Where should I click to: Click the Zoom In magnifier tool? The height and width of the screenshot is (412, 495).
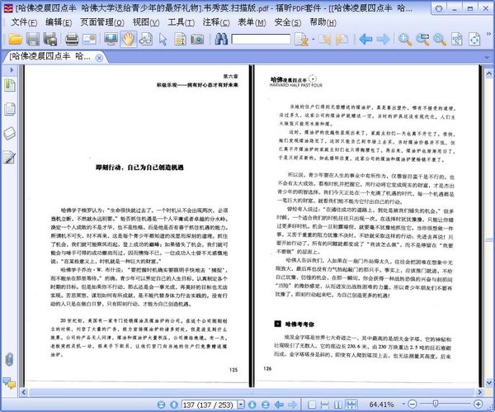(405, 39)
